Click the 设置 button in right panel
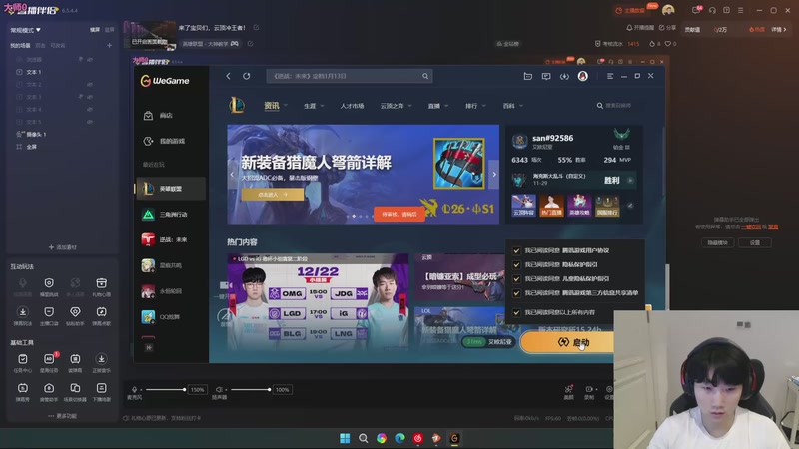 click(x=755, y=242)
